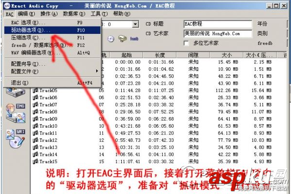Select the Track14 row name
Screen dimensions: 291x194
tap(48, 154)
